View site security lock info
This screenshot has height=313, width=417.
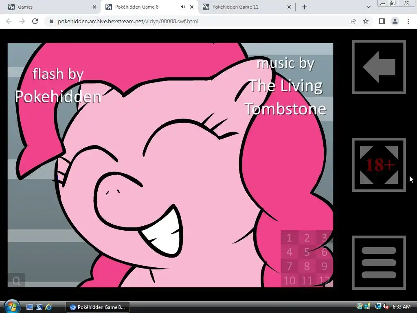tap(51, 21)
